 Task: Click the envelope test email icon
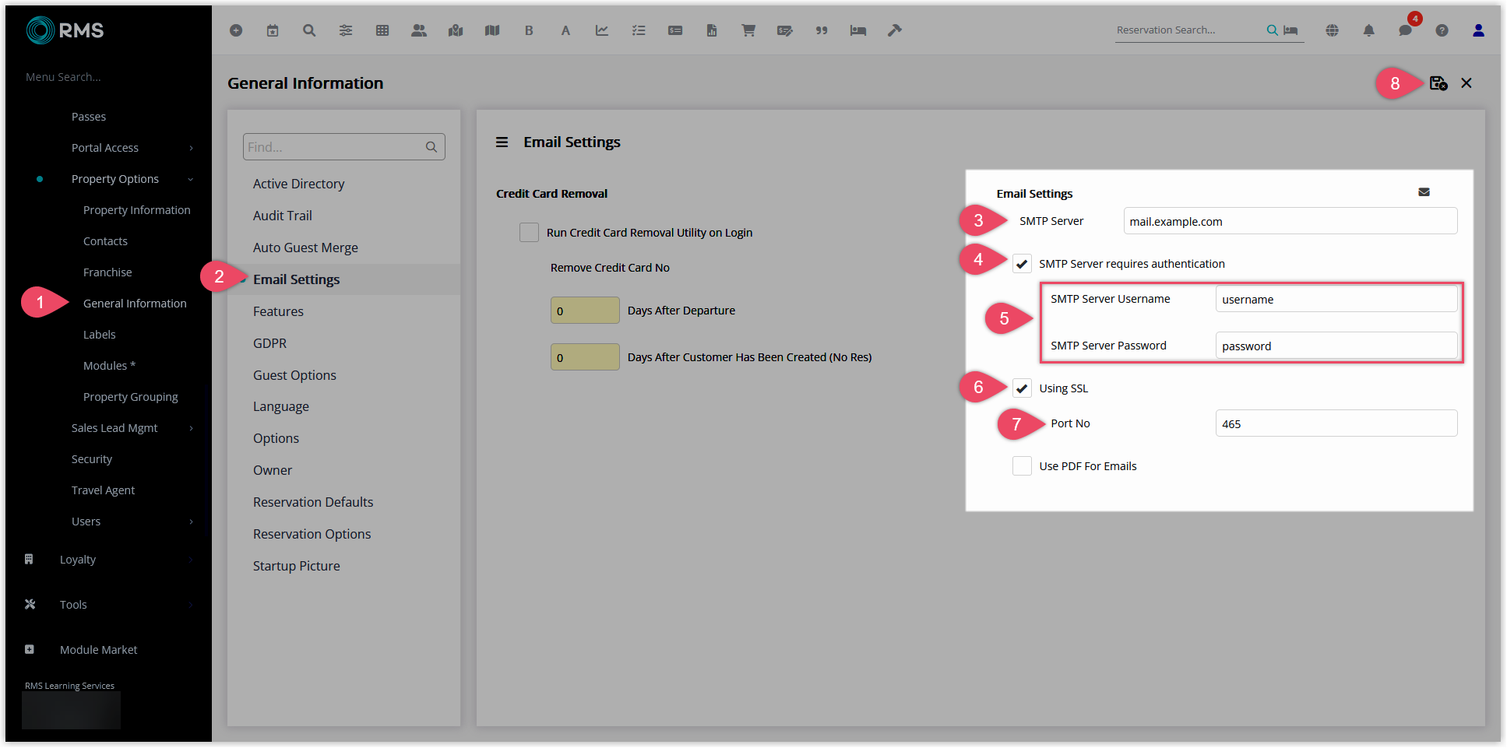pyautogui.click(x=1424, y=192)
